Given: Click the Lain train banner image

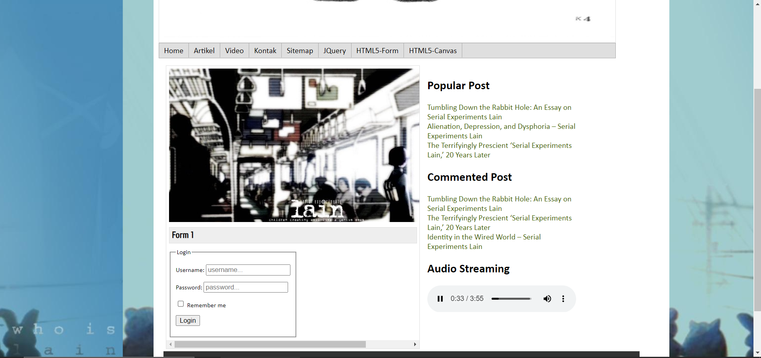Looking at the screenshot, I should coord(294,145).
